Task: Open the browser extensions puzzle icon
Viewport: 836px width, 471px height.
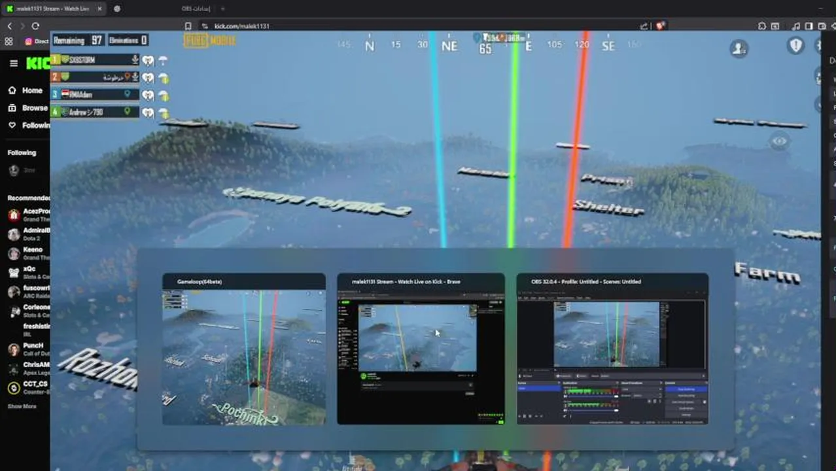Action: 762,26
